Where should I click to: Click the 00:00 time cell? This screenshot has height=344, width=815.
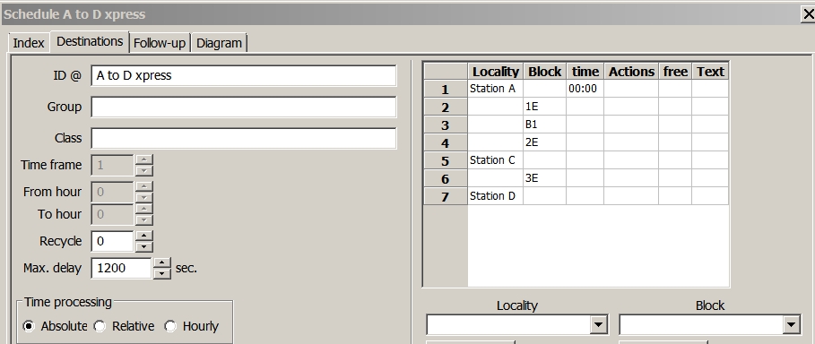[585, 89]
